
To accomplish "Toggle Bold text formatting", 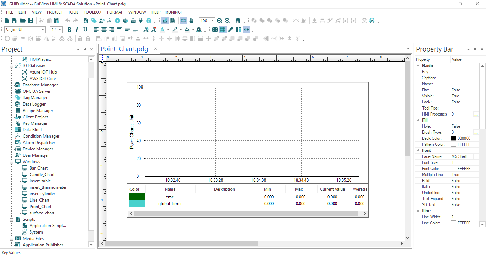I will pyautogui.click(x=69, y=30).
